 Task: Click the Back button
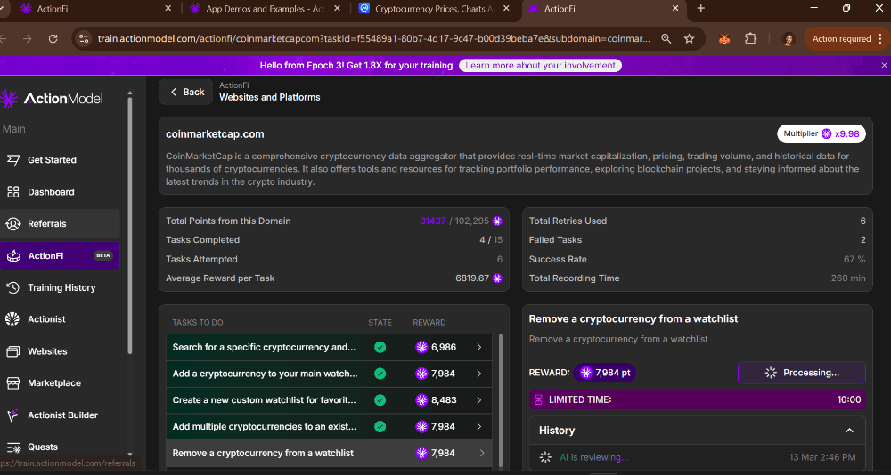[186, 92]
